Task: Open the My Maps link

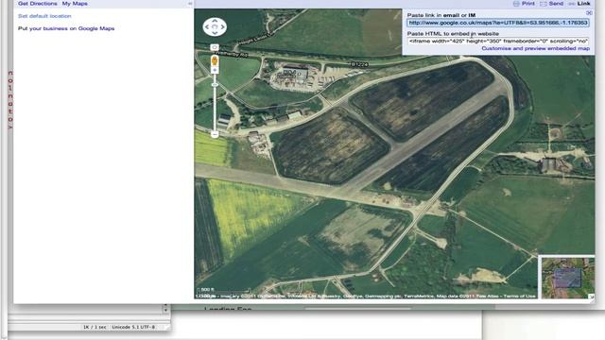Action: click(x=75, y=4)
